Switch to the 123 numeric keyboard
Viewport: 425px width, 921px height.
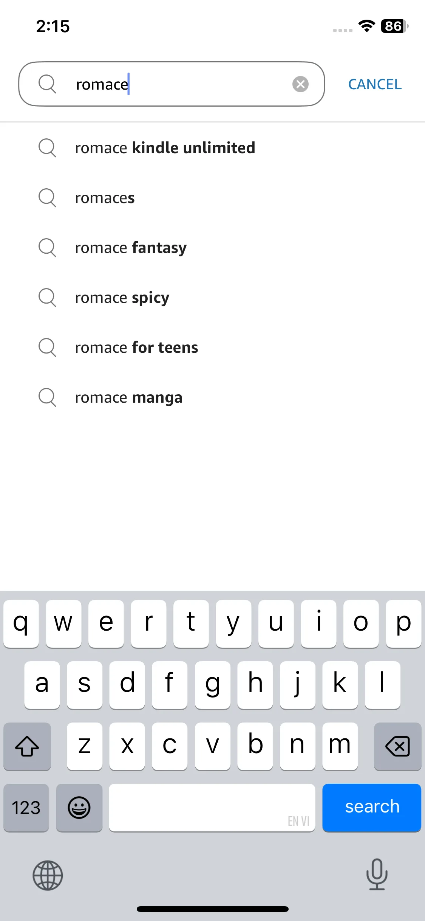tap(26, 808)
